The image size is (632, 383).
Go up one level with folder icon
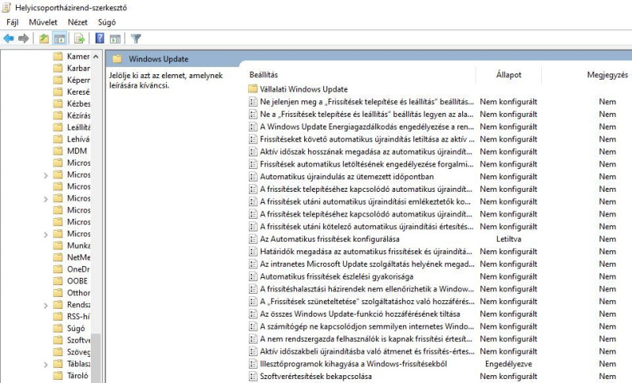coord(44,39)
